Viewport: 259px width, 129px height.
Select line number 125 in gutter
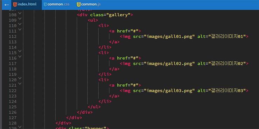coord(13,107)
